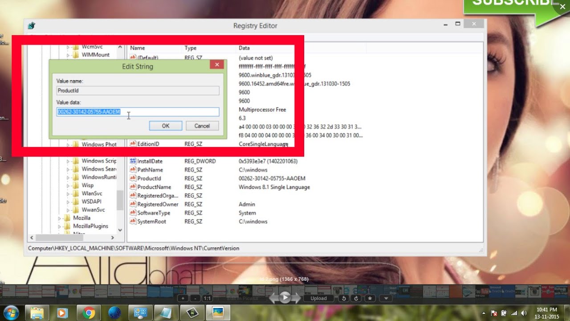Click the string icon beside PathName
The image size is (570, 321).
(133, 170)
